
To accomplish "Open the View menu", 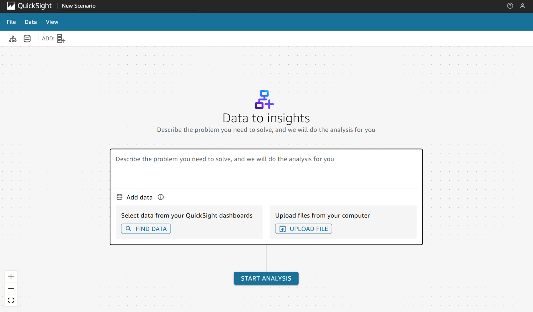I will click(52, 22).
